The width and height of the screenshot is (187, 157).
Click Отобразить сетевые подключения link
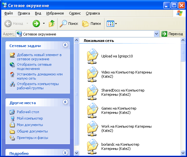[x=34, y=67]
